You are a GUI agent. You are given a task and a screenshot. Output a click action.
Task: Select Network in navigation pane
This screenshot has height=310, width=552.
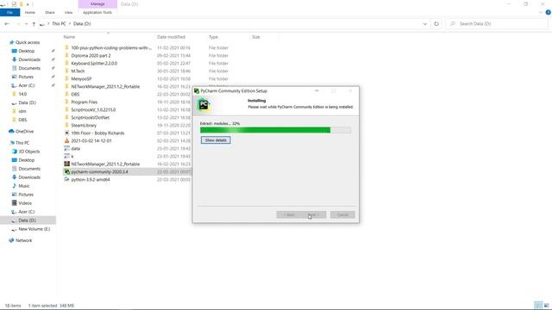23,240
